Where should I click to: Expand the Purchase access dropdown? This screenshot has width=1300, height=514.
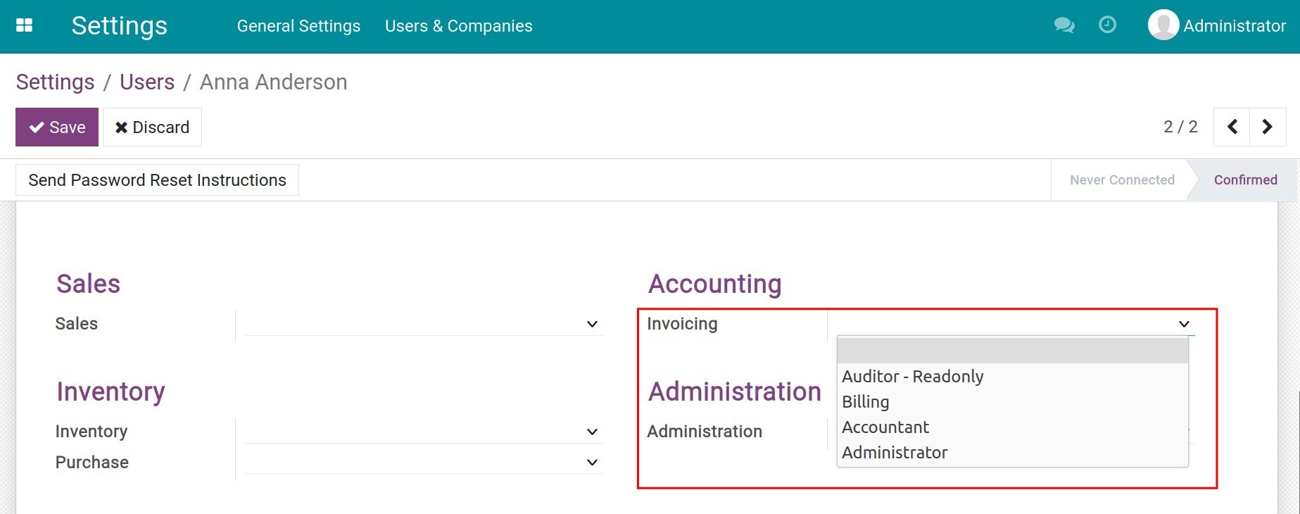pos(424,463)
